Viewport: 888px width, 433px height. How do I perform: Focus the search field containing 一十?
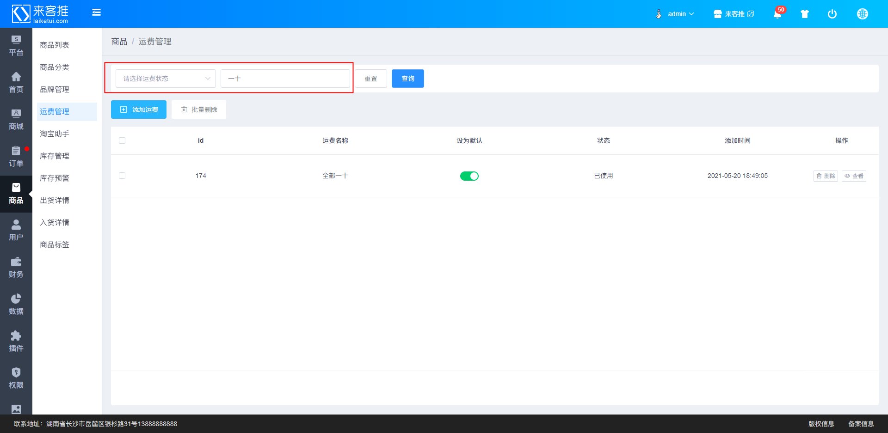[x=285, y=79]
